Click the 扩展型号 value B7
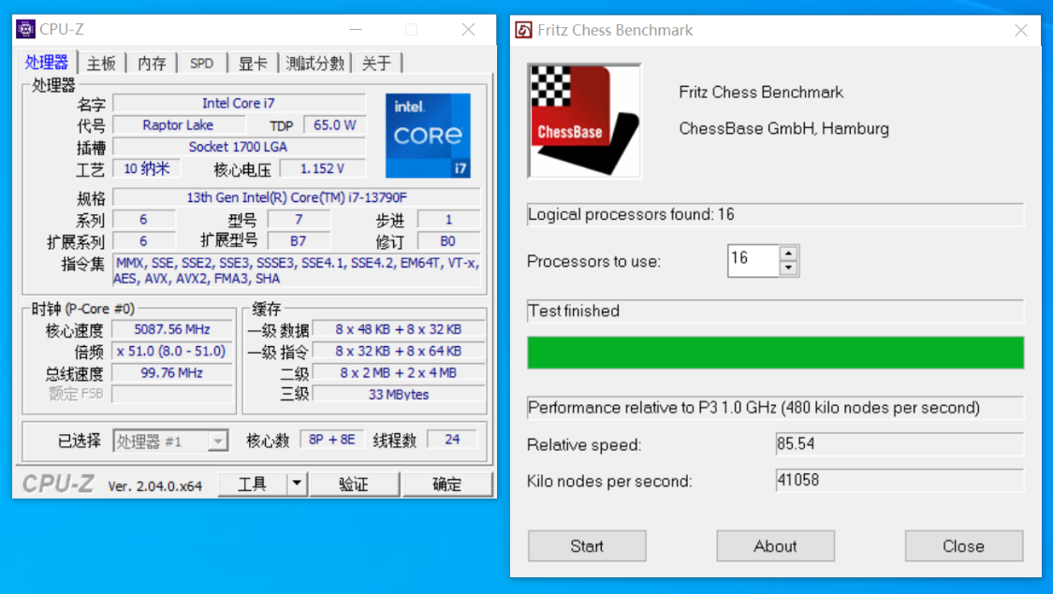Viewport: 1053px width, 594px height. point(299,241)
